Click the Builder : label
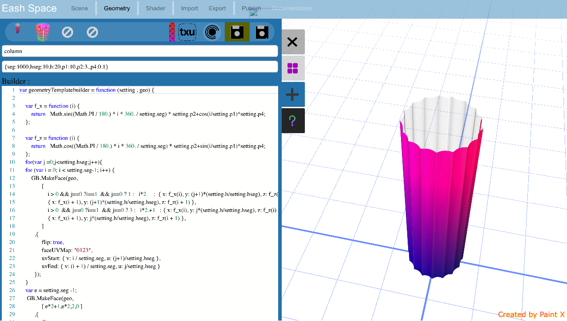The width and height of the screenshot is (567, 321). pyautogui.click(x=16, y=81)
